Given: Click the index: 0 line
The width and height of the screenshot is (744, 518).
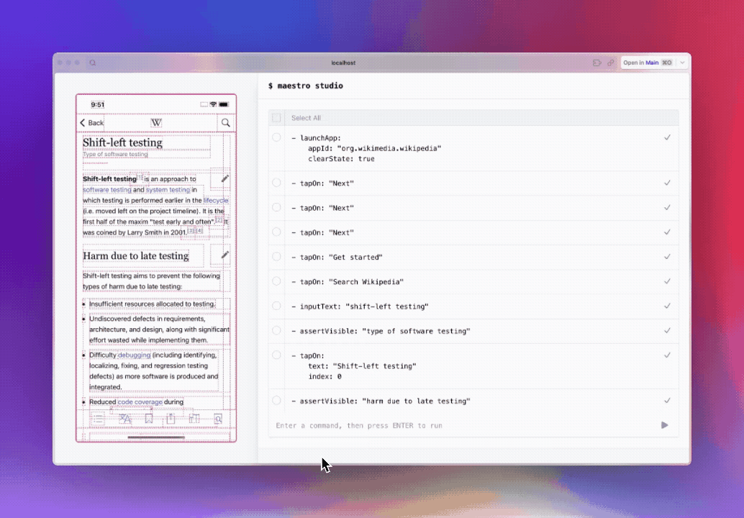Looking at the screenshot, I should click(325, 377).
